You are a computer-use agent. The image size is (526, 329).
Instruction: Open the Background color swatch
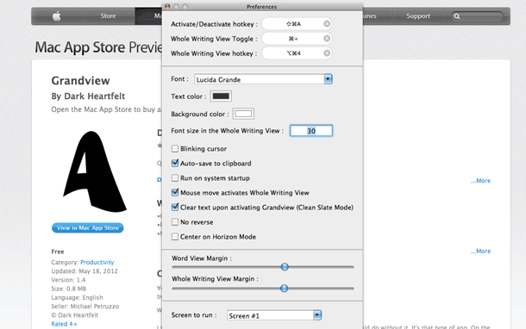pyautogui.click(x=243, y=114)
